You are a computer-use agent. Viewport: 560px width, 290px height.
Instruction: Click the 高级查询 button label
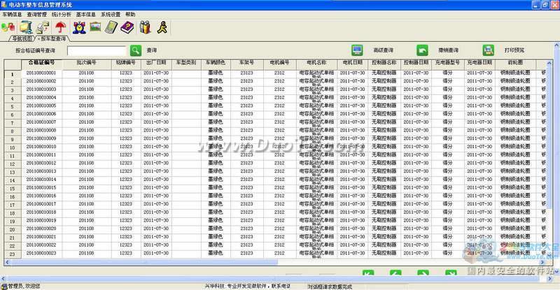click(383, 50)
